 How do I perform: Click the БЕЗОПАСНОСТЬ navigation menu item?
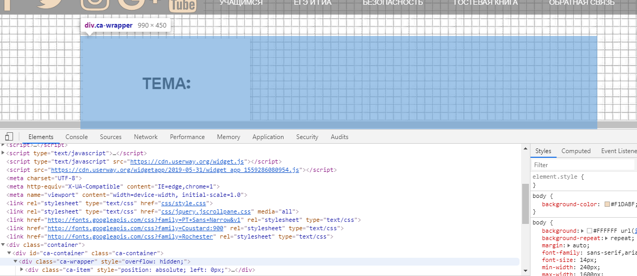tap(393, 3)
